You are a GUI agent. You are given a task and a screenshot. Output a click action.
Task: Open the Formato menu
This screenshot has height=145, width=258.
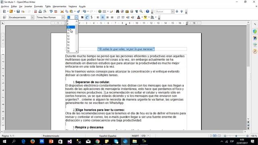(39, 6)
